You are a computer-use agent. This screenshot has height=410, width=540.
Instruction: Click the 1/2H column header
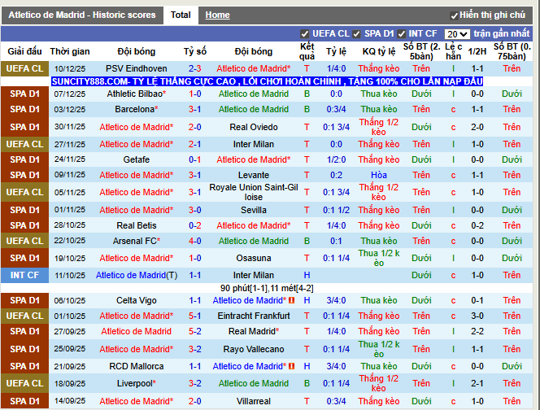pos(477,52)
